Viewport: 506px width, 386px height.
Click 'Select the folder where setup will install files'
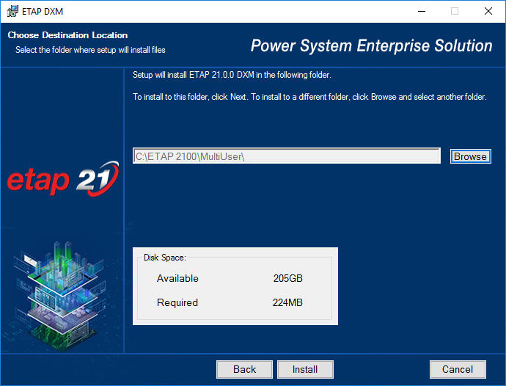tap(90, 50)
